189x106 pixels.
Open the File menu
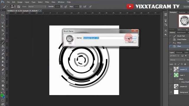(8, 2)
